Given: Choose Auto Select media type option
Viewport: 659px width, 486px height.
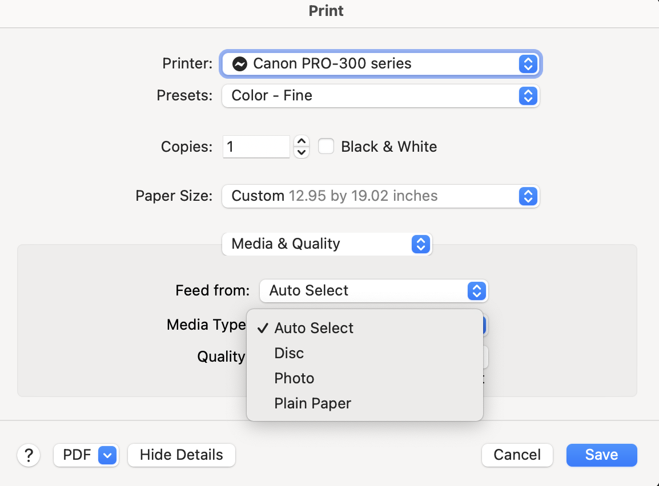Looking at the screenshot, I should point(314,329).
